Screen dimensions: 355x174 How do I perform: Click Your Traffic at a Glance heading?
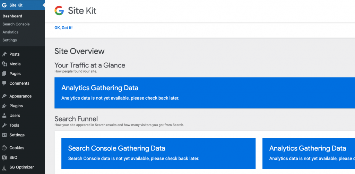(90, 65)
